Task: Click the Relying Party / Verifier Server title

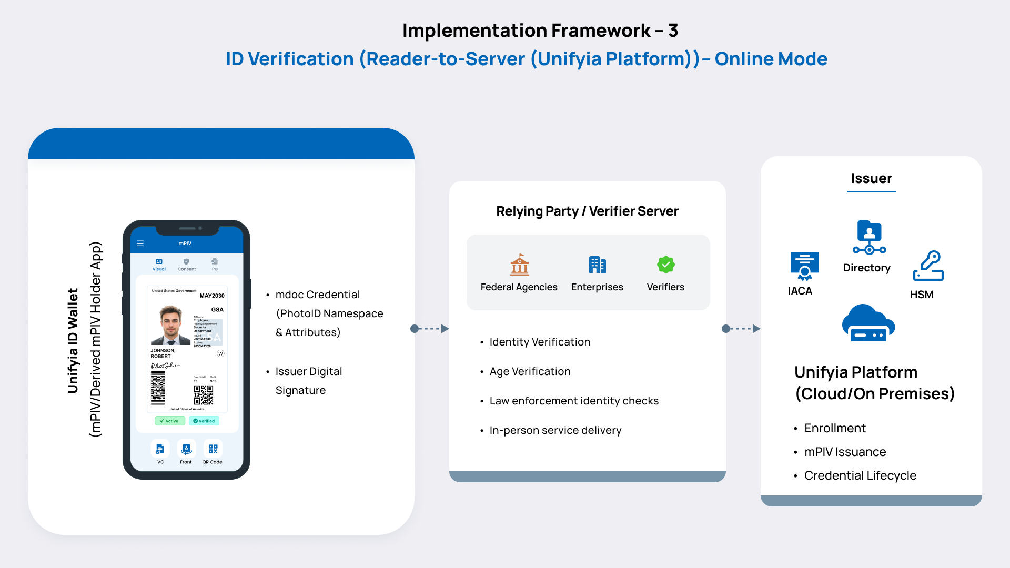Action: pyautogui.click(x=588, y=211)
